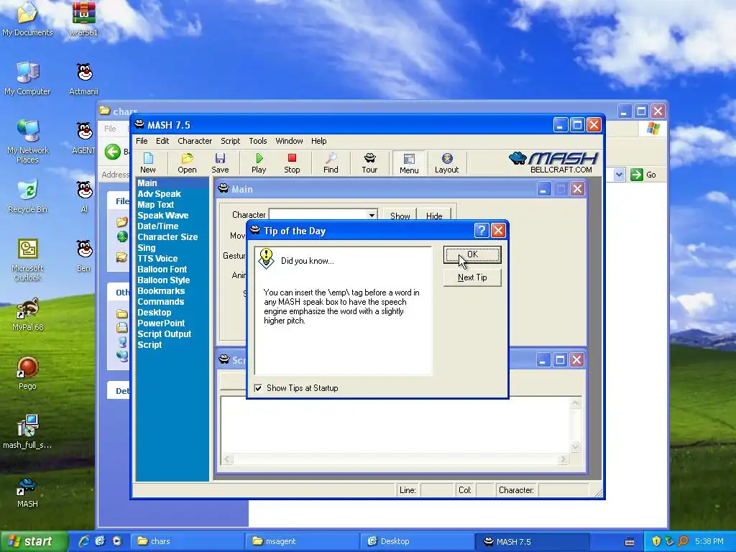Select Map Text in the side menu
The width and height of the screenshot is (736, 552).
155,205
